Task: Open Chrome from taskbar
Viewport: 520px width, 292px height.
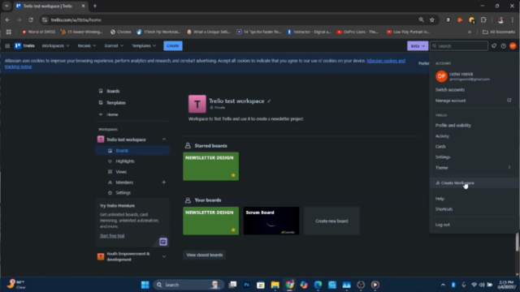Action: 289,285
